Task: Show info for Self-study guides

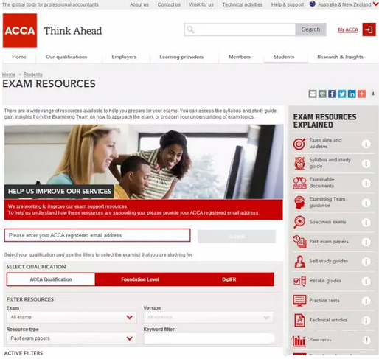Action: tap(366, 262)
